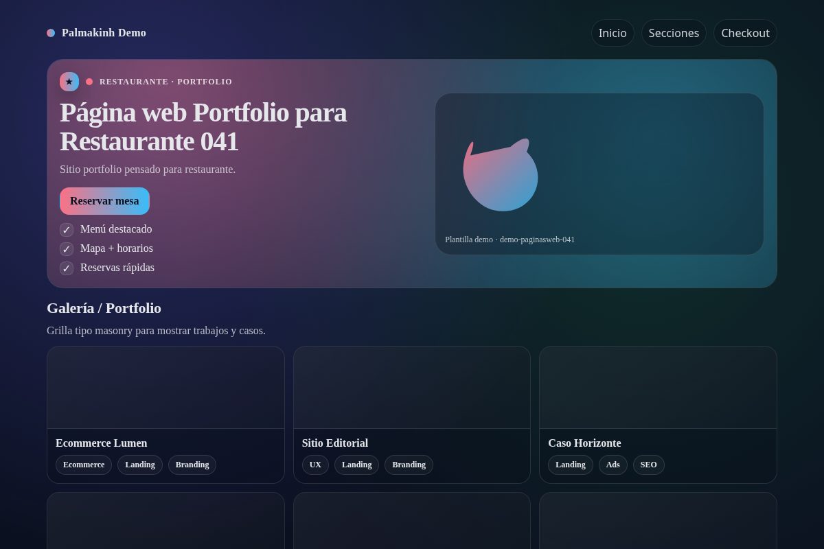Image resolution: width=824 pixels, height=549 pixels.
Task: Open the Caso Horizonte portfolio thumbnail
Action: tap(658, 388)
